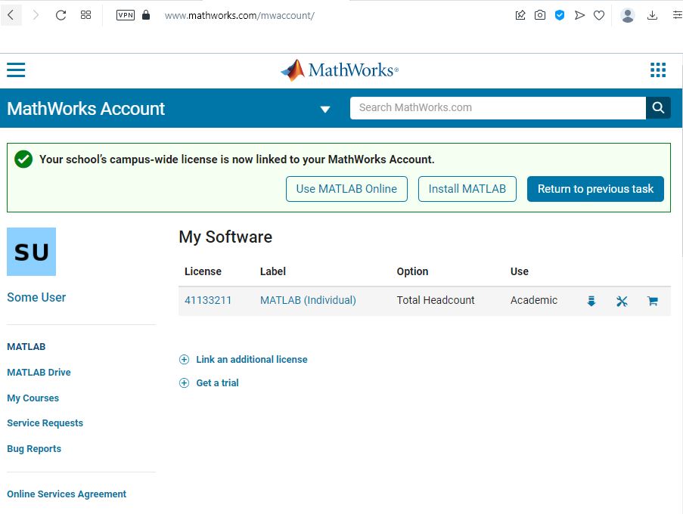Click the Install MATLAB button
Viewport: 683px width, 514px height.
pyautogui.click(x=467, y=189)
